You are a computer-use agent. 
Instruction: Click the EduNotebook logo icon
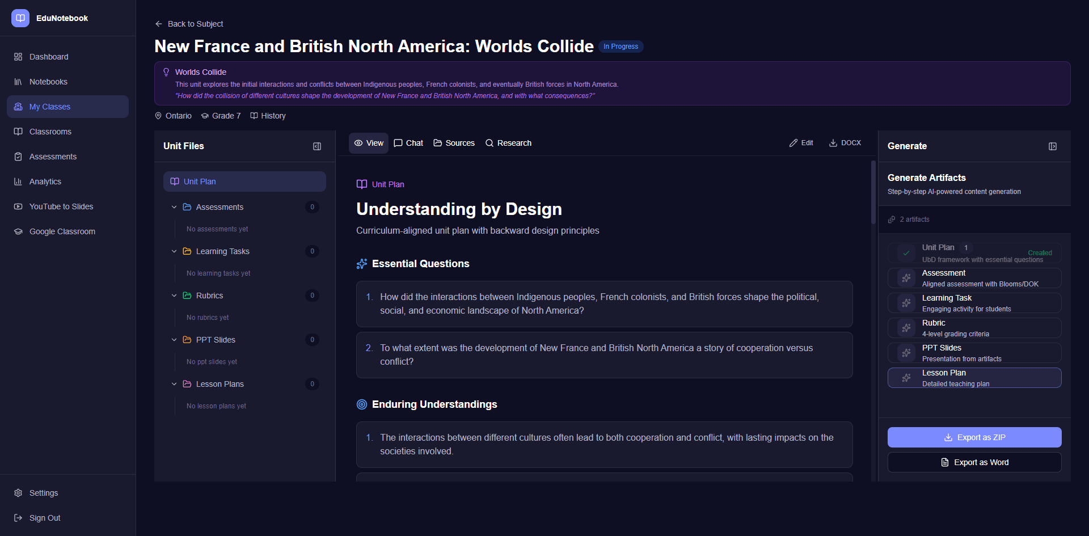pos(20,18)
